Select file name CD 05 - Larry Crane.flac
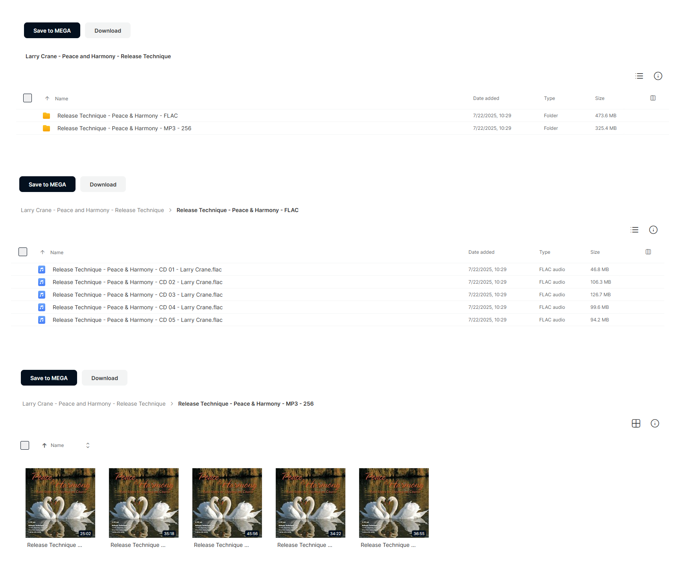Viewport: 686px width, 576px height. click(x=138, y=320)
